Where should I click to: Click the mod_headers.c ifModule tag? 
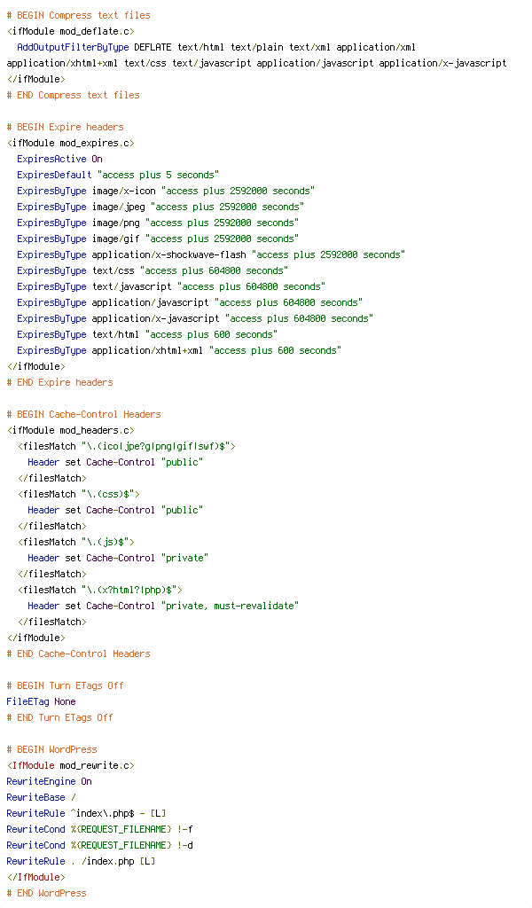pos(71,430)
